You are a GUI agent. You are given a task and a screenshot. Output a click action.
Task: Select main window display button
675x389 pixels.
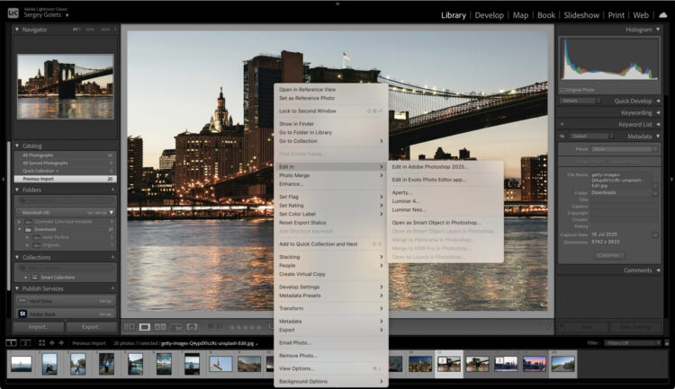(11, 342)
